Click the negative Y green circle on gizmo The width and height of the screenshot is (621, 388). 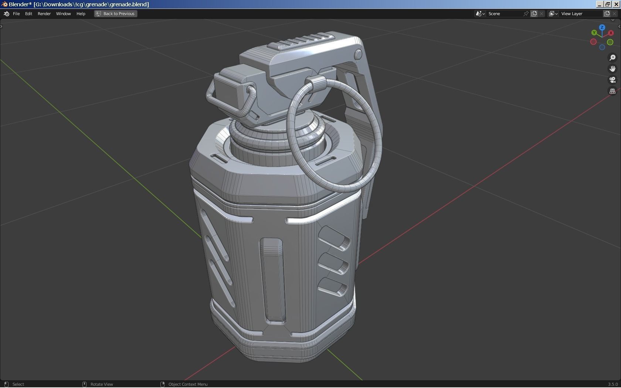610,42
